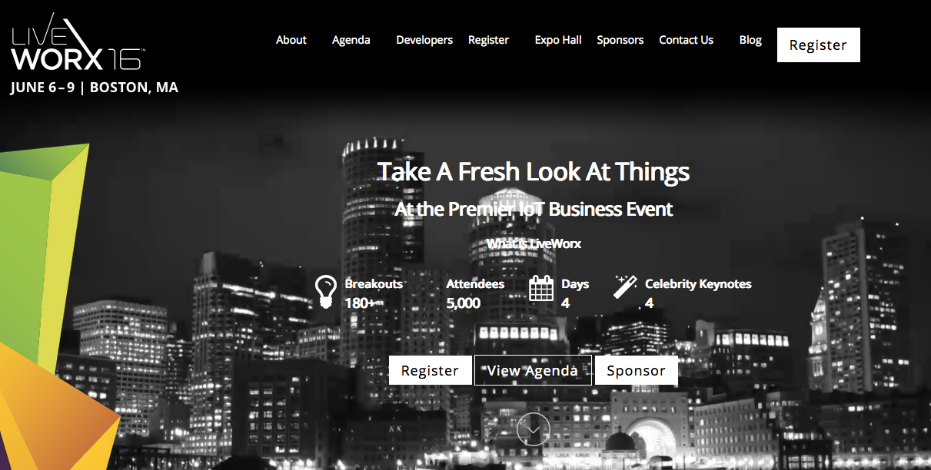Select Register in the navigation menu

click(x=489, y=40)
